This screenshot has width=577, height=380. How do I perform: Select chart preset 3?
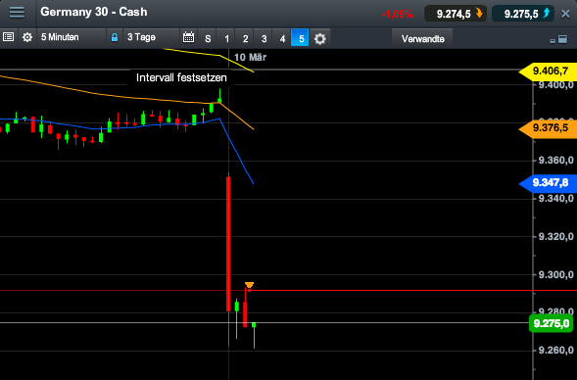point(264,38)
